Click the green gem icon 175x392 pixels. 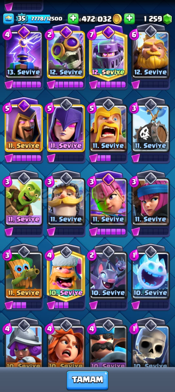pyautogui.click(x=167, y=19)
